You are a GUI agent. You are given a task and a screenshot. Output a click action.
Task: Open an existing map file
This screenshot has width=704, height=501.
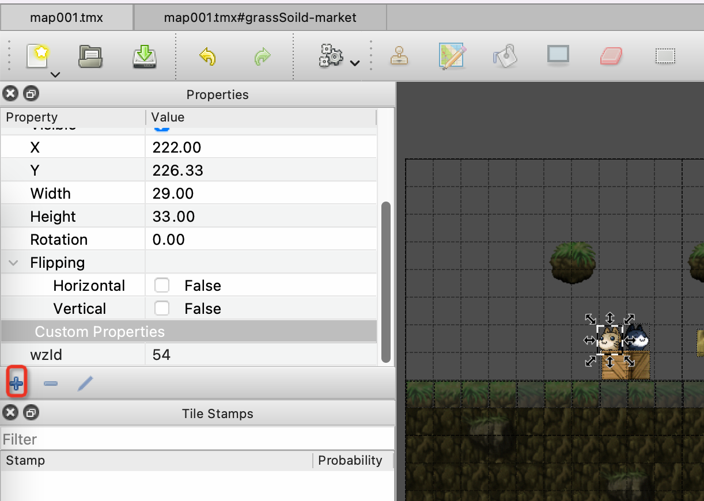point(89,56)
